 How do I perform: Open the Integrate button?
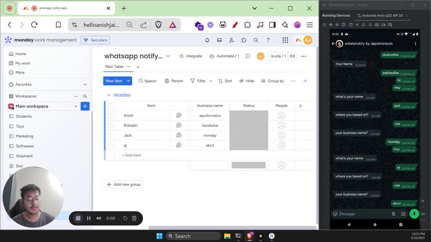pos(191,56)
